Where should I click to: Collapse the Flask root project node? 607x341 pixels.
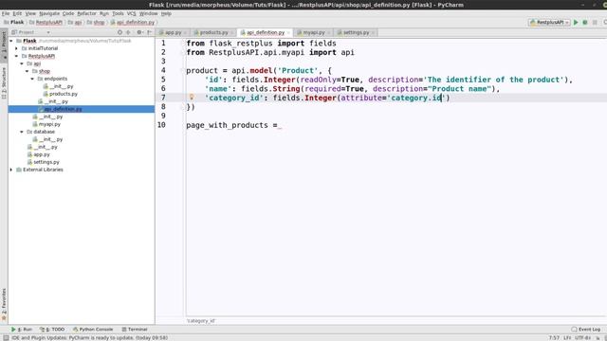[x=11, y=41]
